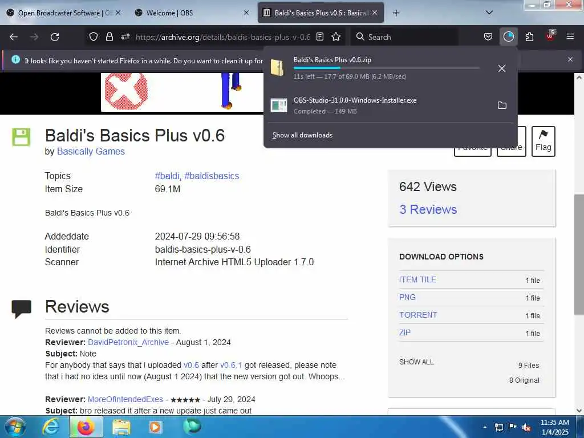
Task: Open Windows Media Player from taskbar
Action: 155,427
